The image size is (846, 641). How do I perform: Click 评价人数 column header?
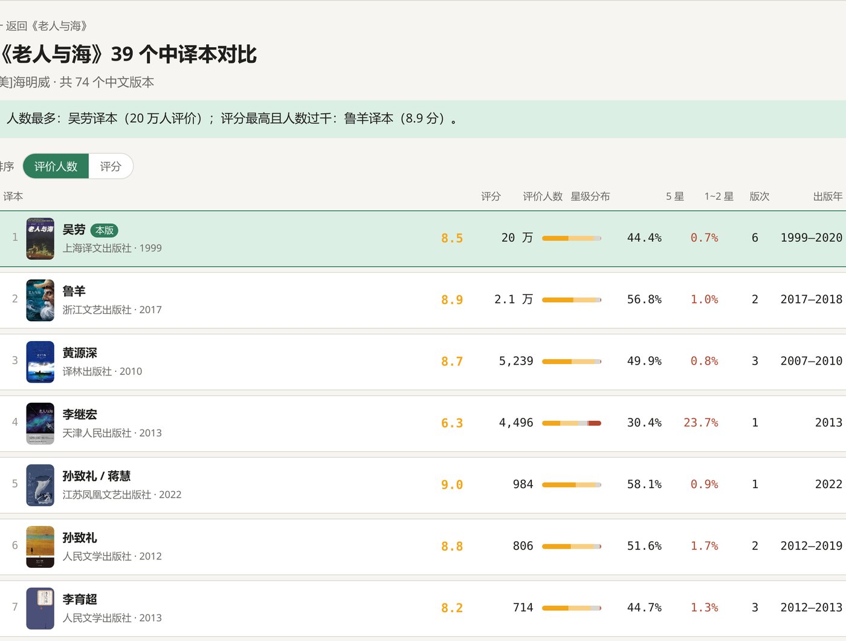pos(543,197)
